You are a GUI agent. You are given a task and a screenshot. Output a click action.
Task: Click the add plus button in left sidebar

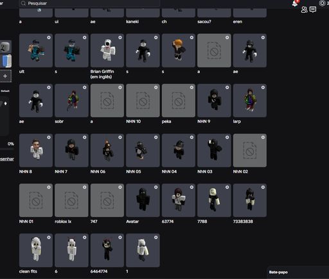click(x=5, y=76)
